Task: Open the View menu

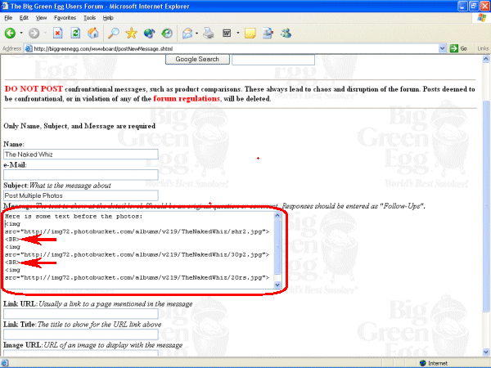Action: [41, 18]
